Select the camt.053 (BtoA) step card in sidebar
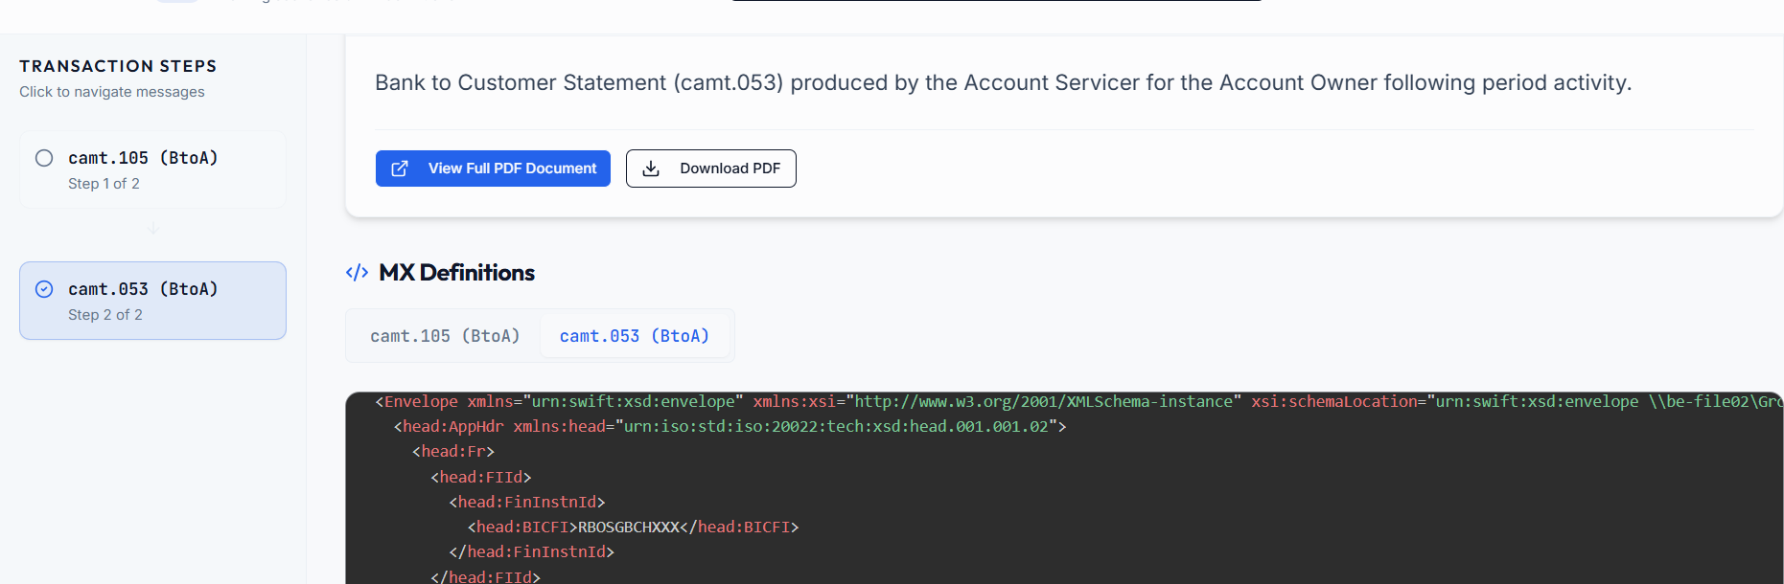This screenshot has height=584, width=1784. 152,301
